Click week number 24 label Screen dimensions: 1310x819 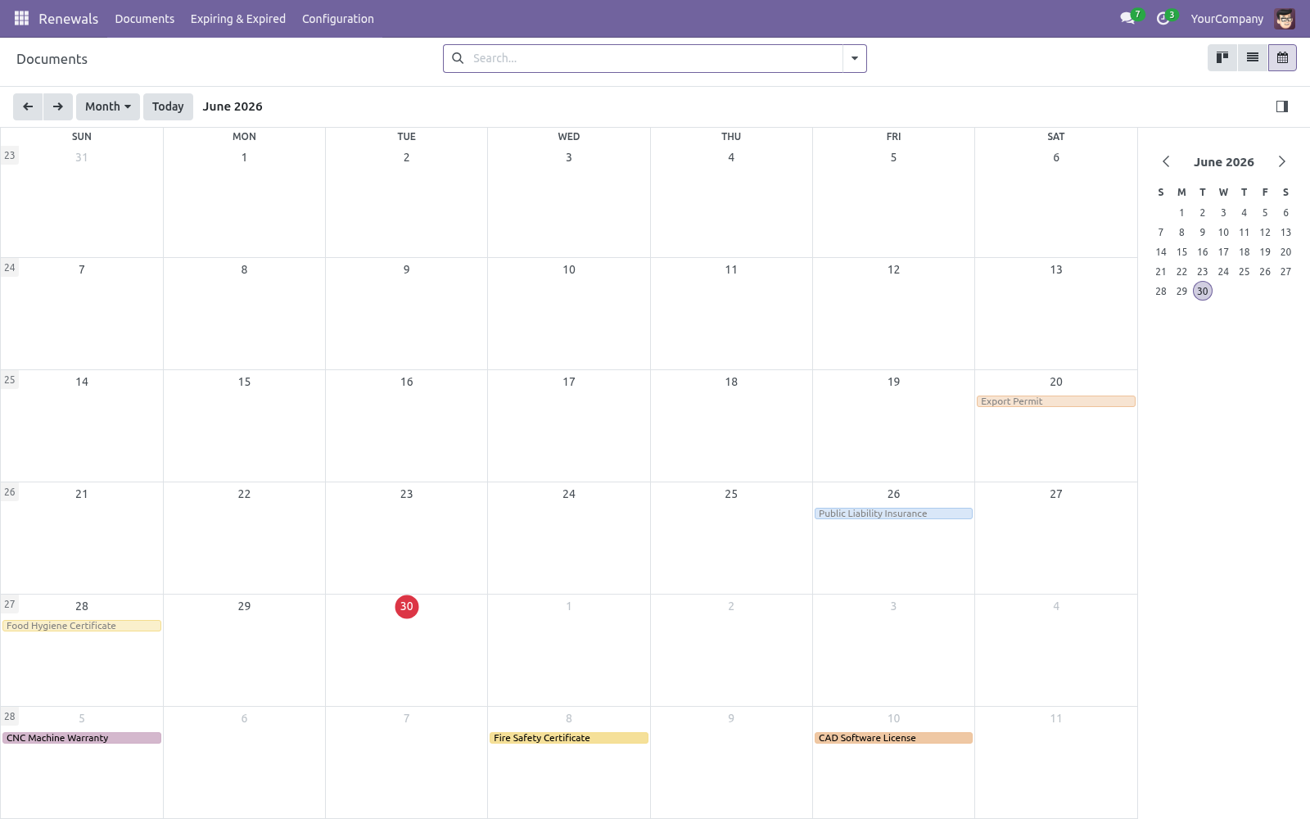click(10, 268)
